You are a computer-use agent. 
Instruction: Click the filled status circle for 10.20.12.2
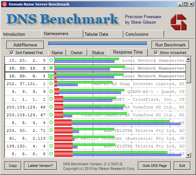click(51, 68)
